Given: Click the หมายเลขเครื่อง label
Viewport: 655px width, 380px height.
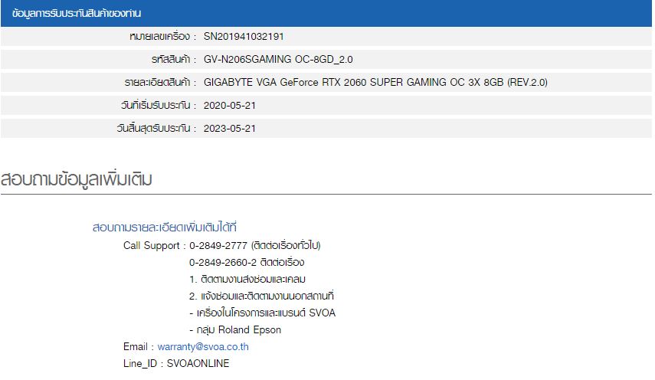Looking at the screenshot, I should coord(162,36).
